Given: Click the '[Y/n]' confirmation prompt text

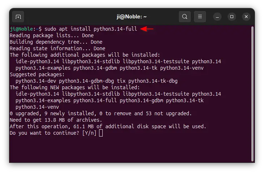Looking at the screenshot, I should click(x=89, y=133).
